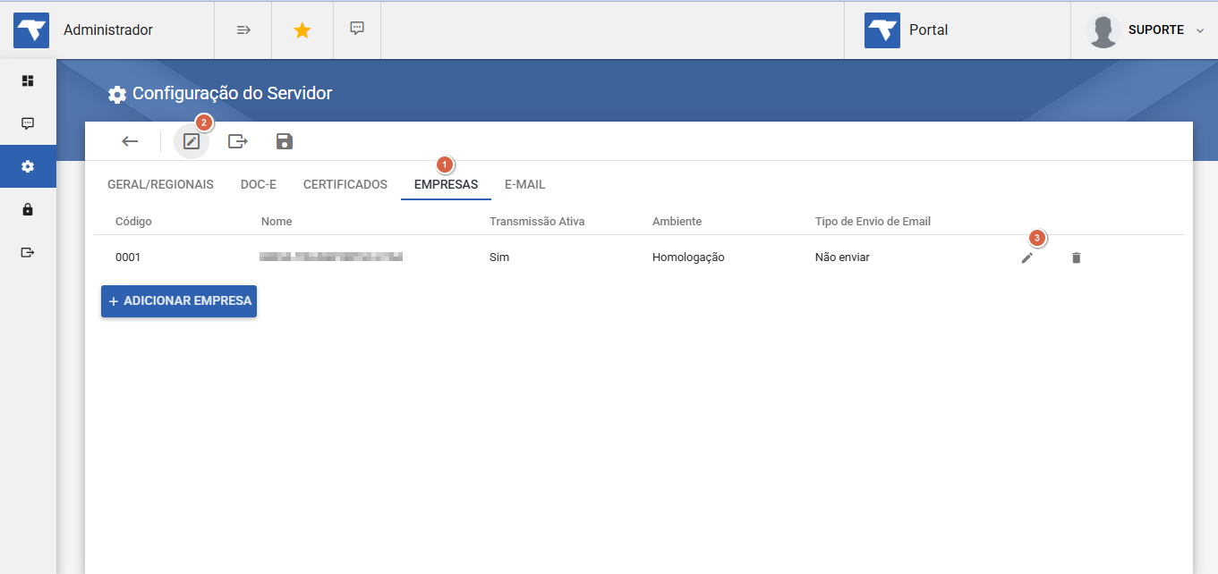Image resolution: width=1218 pixels, height=574 pixels.
Task: Open the messages icon in sidebar
Action: point(28,123)
